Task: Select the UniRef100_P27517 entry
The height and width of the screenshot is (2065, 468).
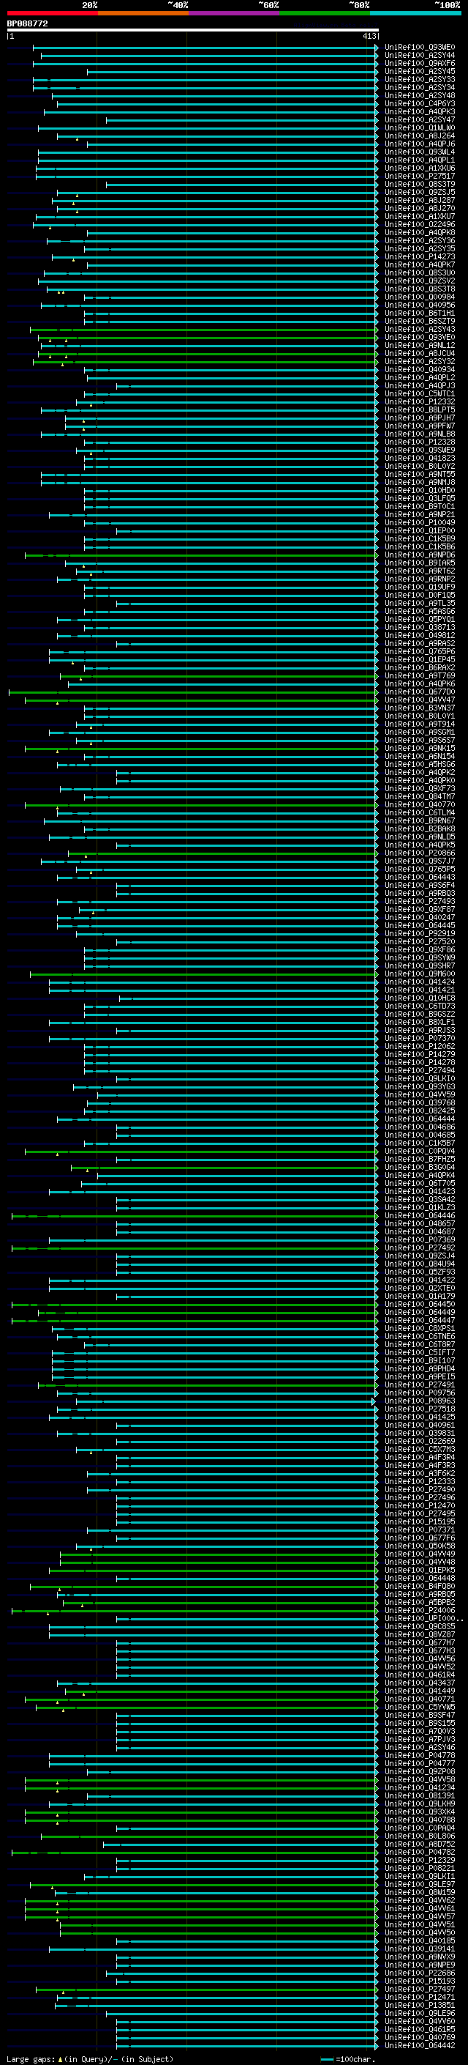Action: click(419, 177)
